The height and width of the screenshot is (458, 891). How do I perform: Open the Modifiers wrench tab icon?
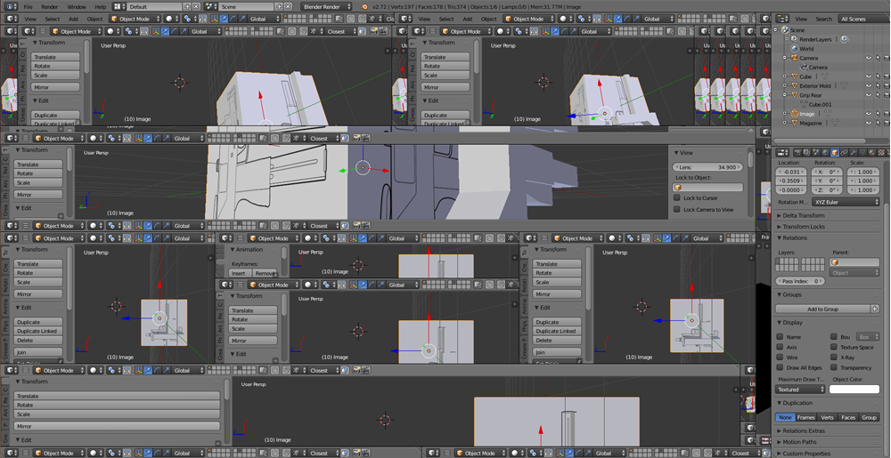coord(853,152)
